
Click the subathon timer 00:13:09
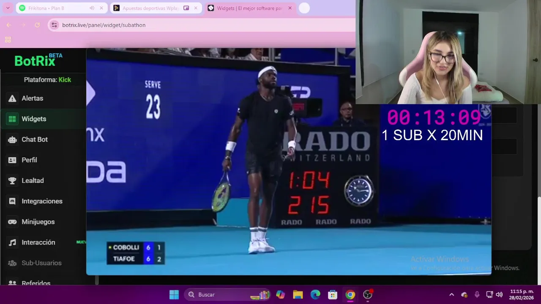coord(434,117)
